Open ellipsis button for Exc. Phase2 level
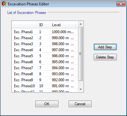The width and height of the screenshot is (127, 116). coord(72,38)
